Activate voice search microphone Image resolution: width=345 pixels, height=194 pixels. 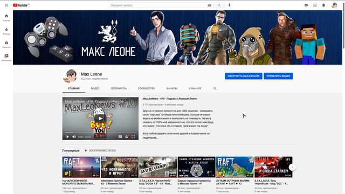(x=229, y=5)
